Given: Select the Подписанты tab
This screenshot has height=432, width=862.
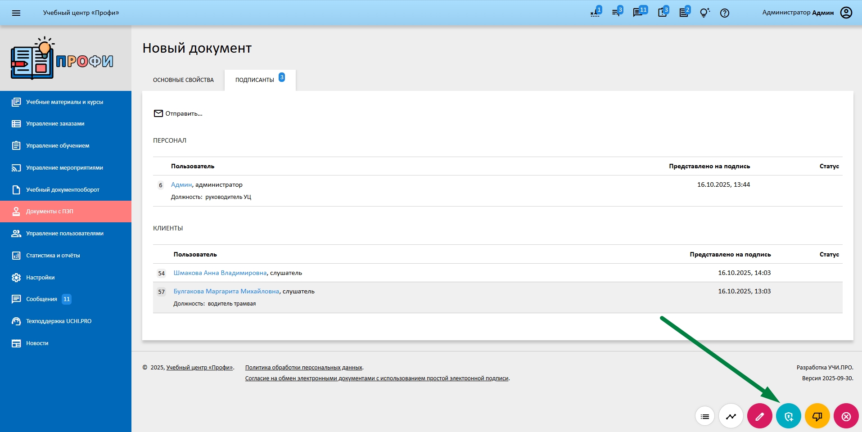Looking at the screenshot, I should (x=255, y=80).
